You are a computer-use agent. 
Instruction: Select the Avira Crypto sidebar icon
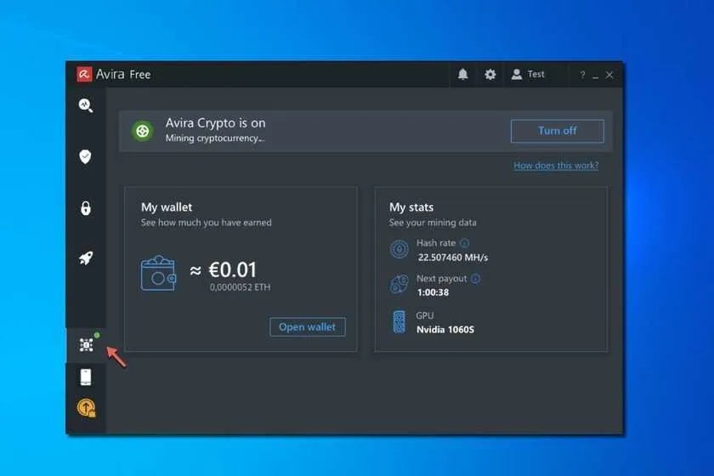tap(86, 345)
